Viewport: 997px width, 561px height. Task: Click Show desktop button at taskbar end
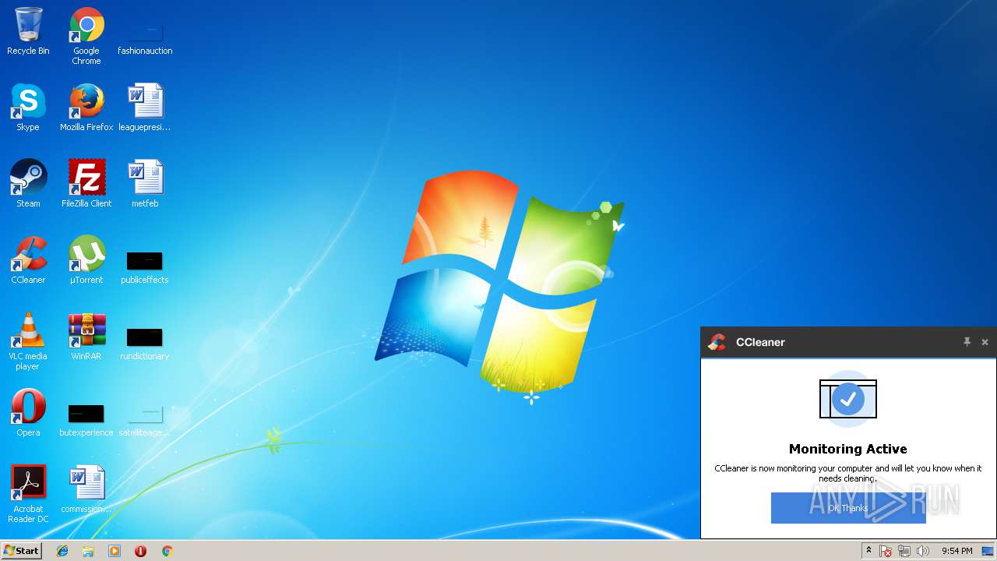pos(988,551)
